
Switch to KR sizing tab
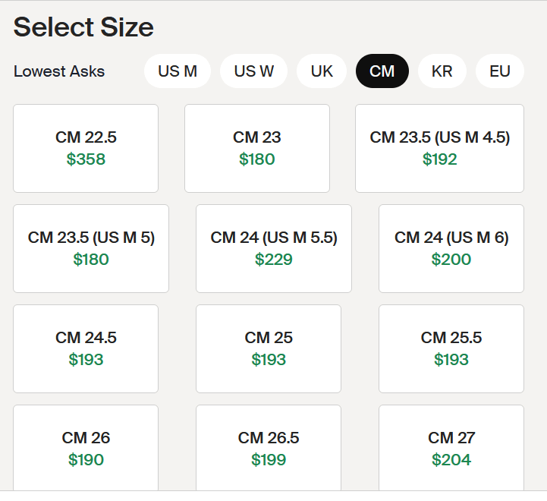click(442, 71)
